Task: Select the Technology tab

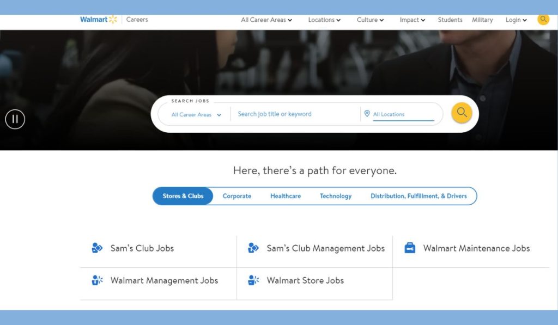Action: pyautogui.click(x=335, y=196)
